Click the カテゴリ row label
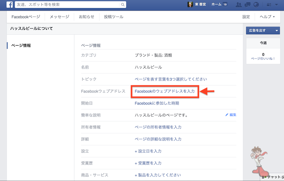 click(x=89, y=55)
